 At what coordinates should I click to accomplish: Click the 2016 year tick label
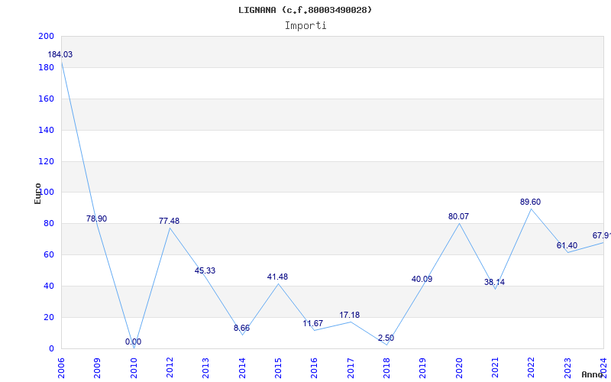pyautogui.click(x=314, y=368)
